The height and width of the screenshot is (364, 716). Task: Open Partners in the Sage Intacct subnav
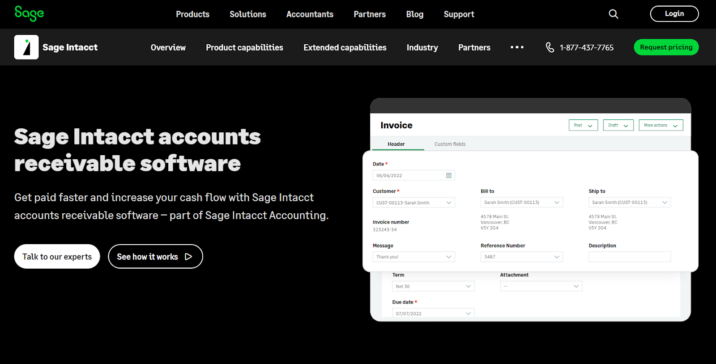pyautogui.click(x=474, y=47)
